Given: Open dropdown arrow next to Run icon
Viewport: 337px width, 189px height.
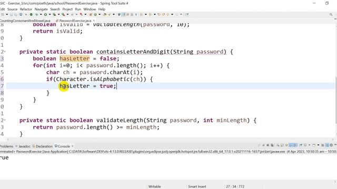Looking at the screenshot, I should [x=49, y=15].
